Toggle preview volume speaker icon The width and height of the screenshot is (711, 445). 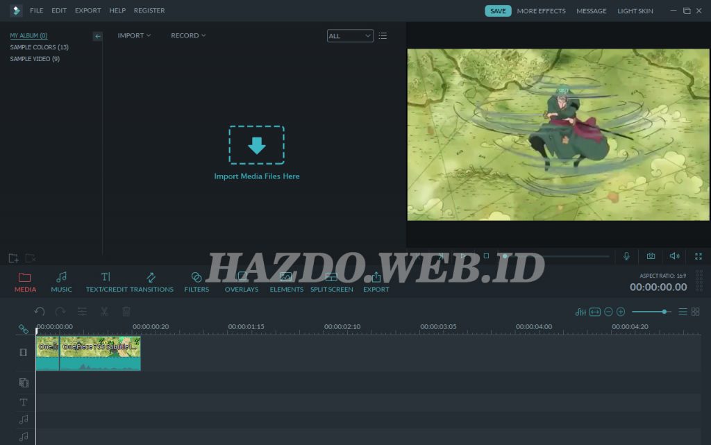tap(675, 256)
